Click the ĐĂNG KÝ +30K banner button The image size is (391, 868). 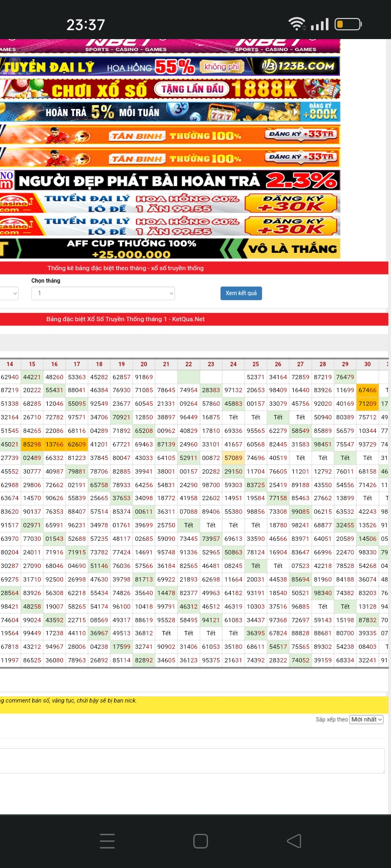(x=292, y=203)
